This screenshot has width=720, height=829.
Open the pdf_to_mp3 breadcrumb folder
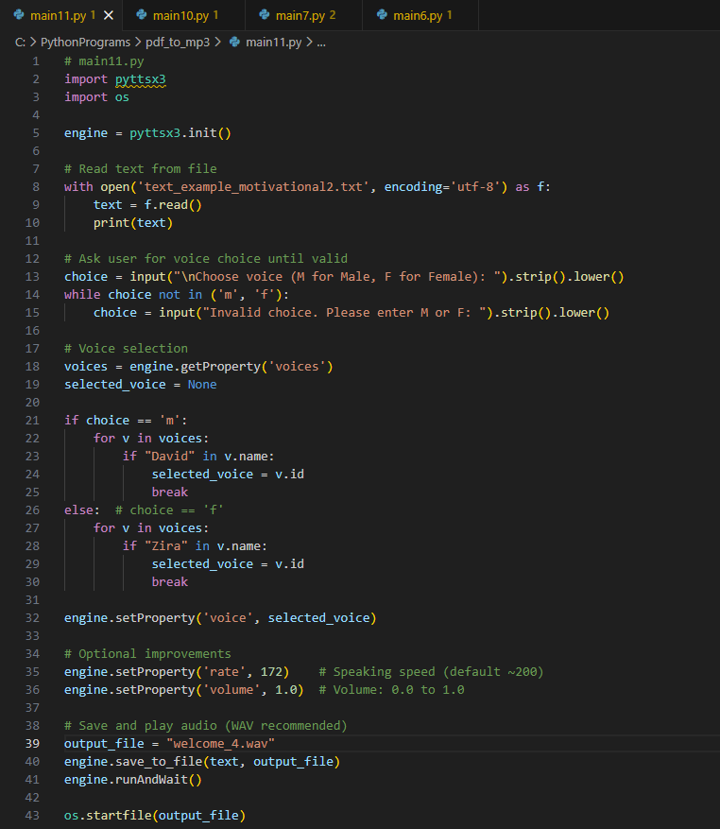point(177,43)
